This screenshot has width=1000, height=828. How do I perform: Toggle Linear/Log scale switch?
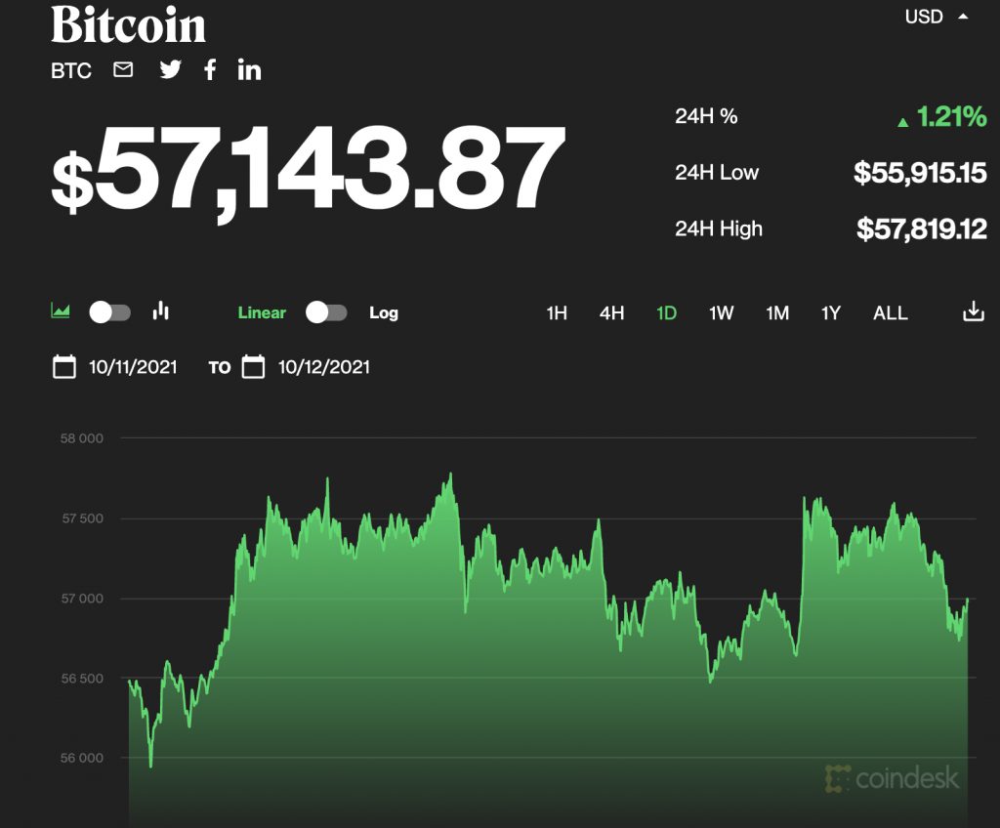tap(326, 312)
